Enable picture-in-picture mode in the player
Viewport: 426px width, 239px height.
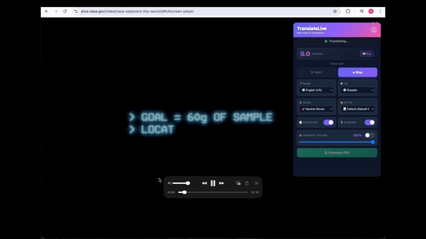(x=238, y=183)
